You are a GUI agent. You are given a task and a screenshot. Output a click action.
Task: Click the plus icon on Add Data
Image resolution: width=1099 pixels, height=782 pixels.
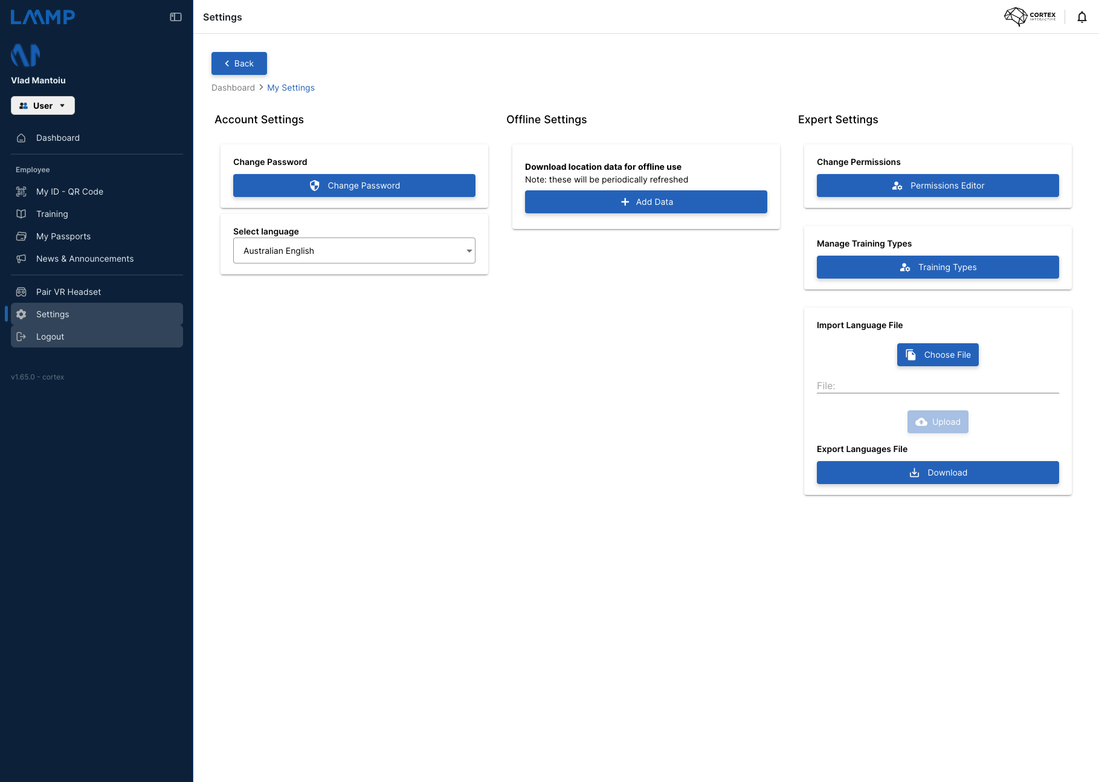tap(625, 202)
